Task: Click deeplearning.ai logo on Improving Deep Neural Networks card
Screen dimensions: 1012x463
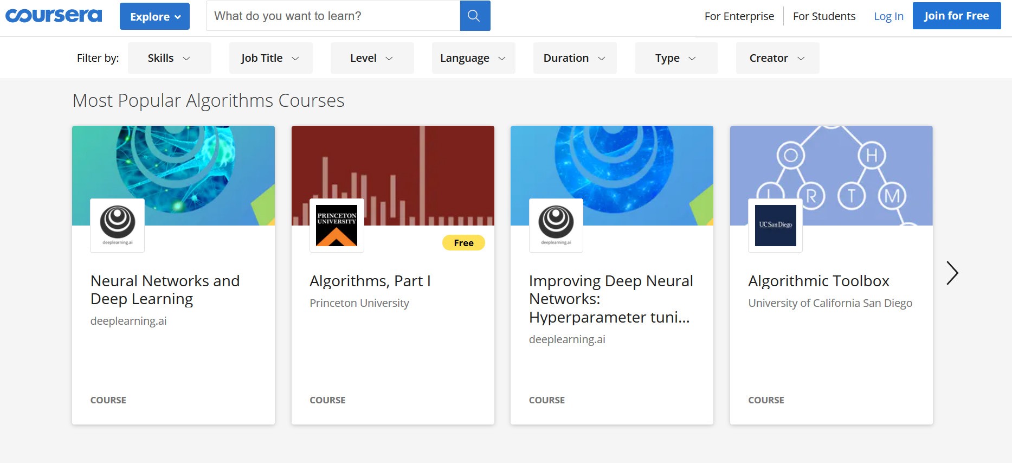Action: click(556, 225)
